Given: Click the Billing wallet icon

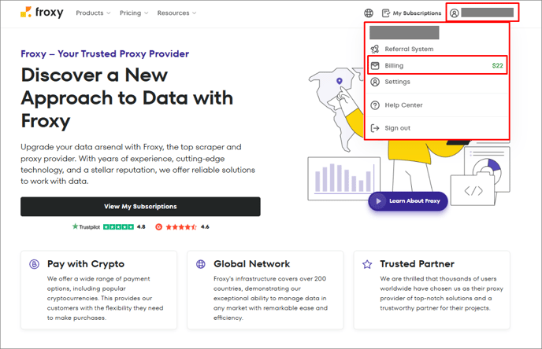Looking at the screenshot, I should pos(375,65).
